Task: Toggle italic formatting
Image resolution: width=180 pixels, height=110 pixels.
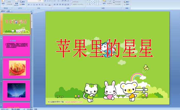Action: [x=31, y=5]
